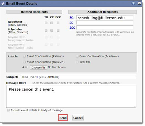Image resolution: width=145 pixels, height=126 pixels.
Task: Check the Requestor BCC checkbox
Action: click(58, 23)
